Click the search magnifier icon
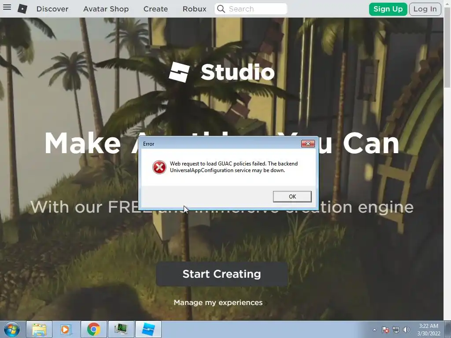Screen dimensions: 451x338 click(221, 9)
